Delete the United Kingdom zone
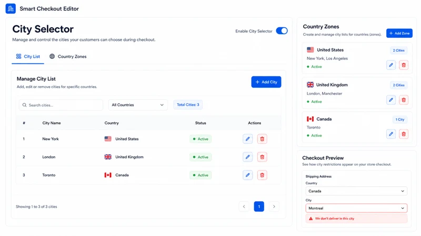Screen dimensions: 421x236 tap(404, 100)
